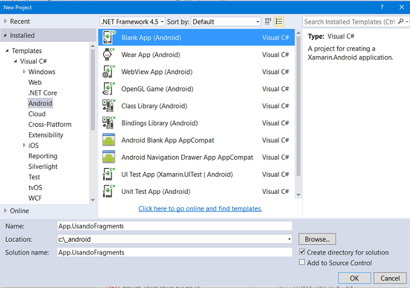Select the Test category
This screenshot has width=410, height=288.
point(34,177)
